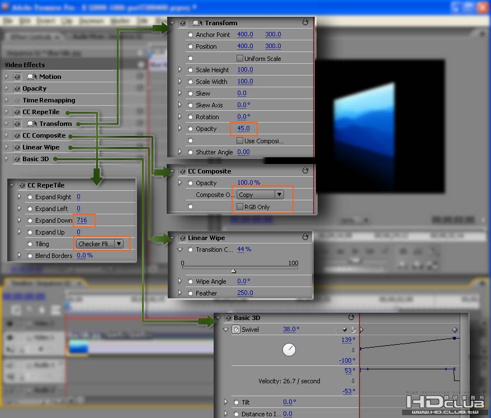Viewport: 491px width, 418px height.
Task: Expand the Linear Wipe effect in list
Action: pyautogui.click(x=7, y=147)
